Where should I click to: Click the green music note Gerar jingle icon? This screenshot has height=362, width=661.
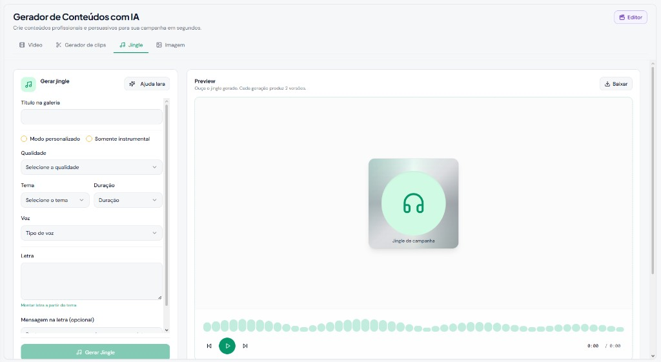[x=28, y=85]
